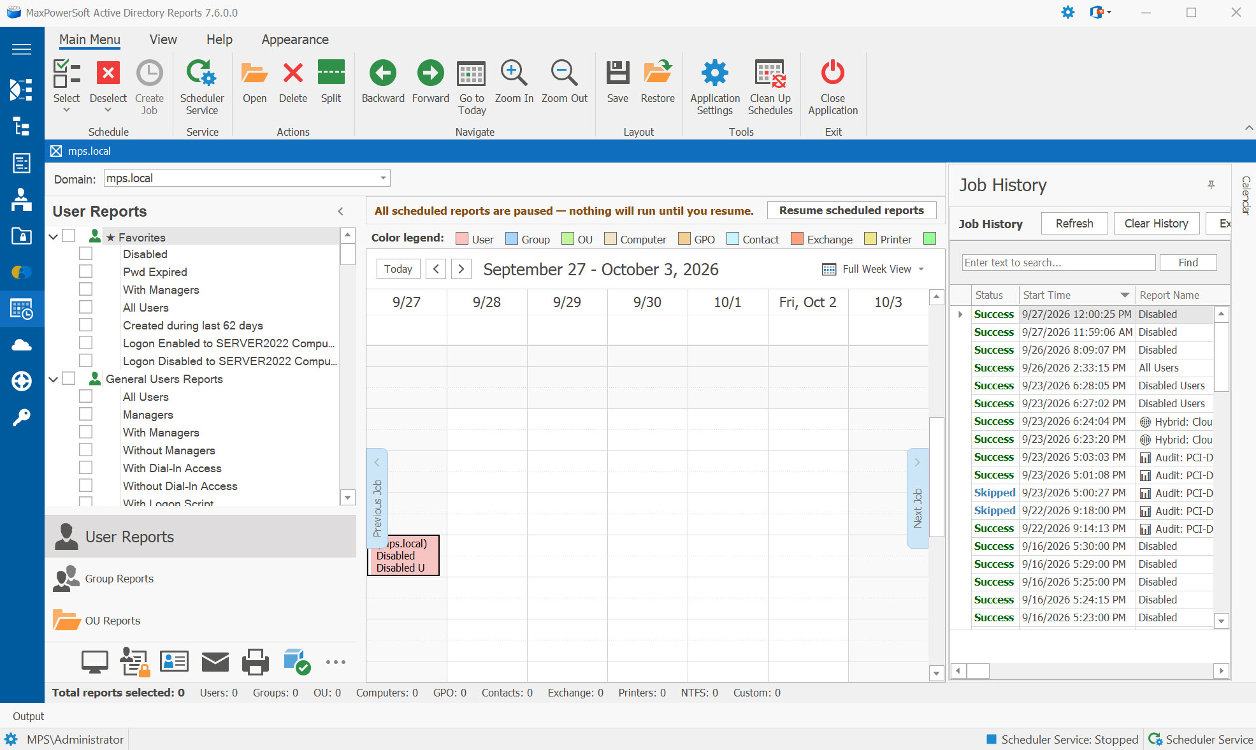Save the layout
Image resolution: width=1256 pixels, height=750 pixels.
click(617, 73)
